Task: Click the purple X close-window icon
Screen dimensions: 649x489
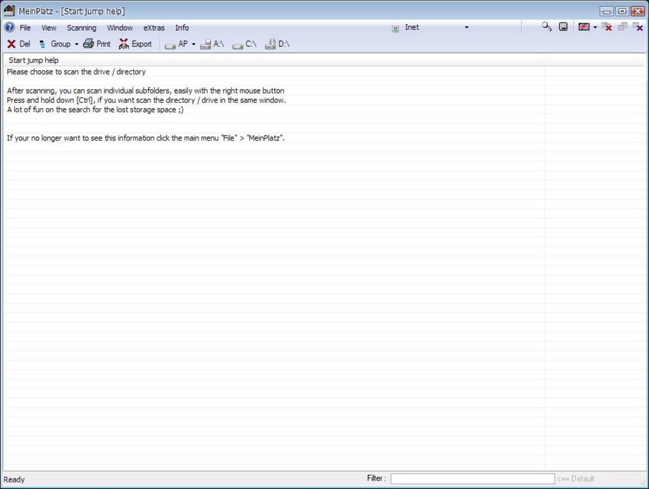Action: tap(638, 27)
